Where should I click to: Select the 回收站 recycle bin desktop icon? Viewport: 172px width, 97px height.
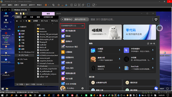coord(6,21)
